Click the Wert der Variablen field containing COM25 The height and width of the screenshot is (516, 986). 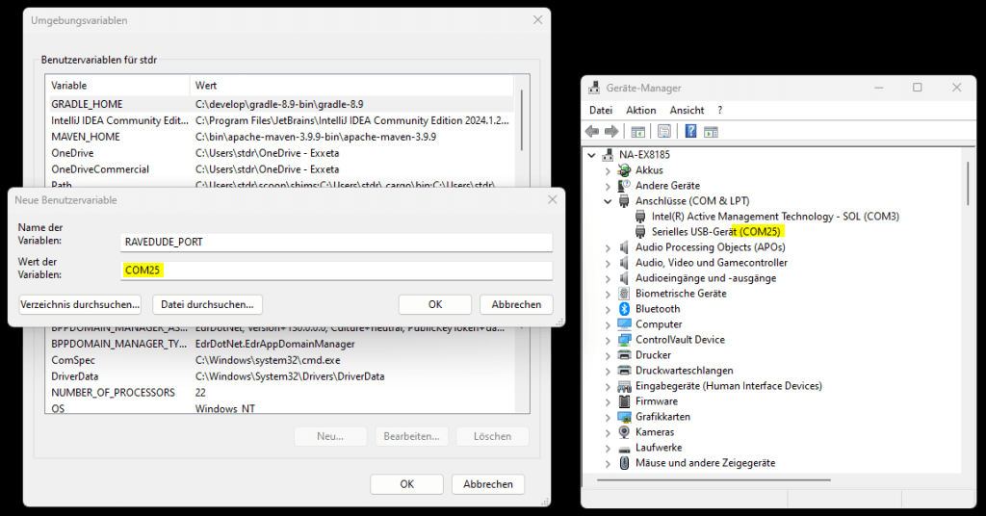[337, 271]
